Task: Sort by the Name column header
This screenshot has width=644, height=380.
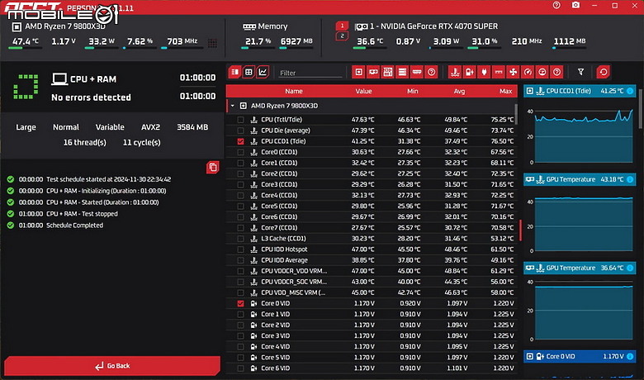Action: [x=294, y=91]
